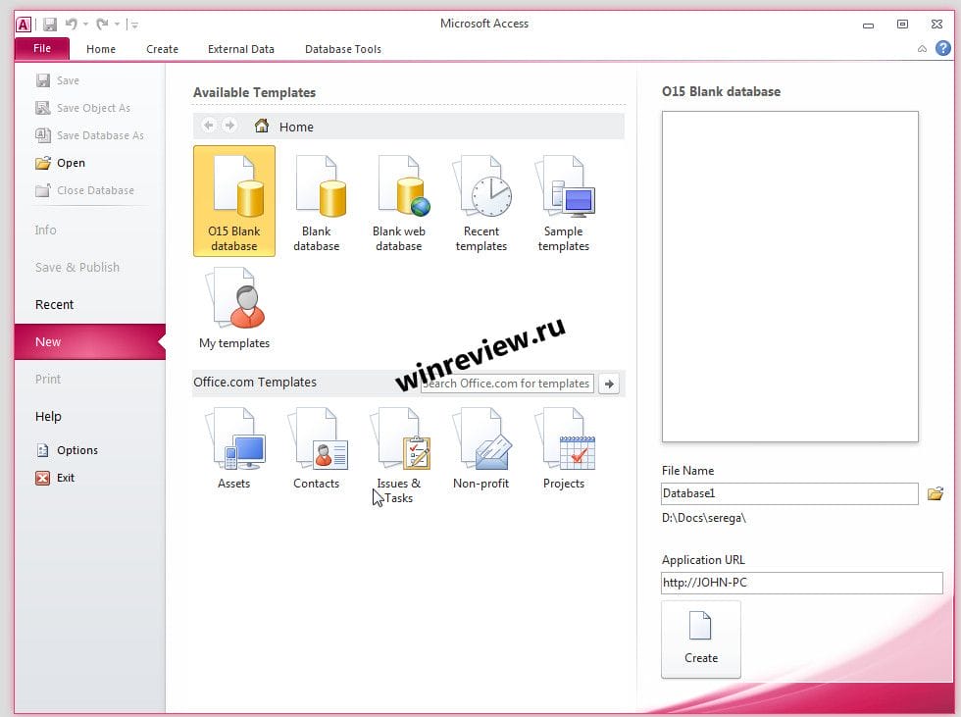Choose the Blank database template
The height and width of the screenshot is (717, 961).
coord(316,203)
